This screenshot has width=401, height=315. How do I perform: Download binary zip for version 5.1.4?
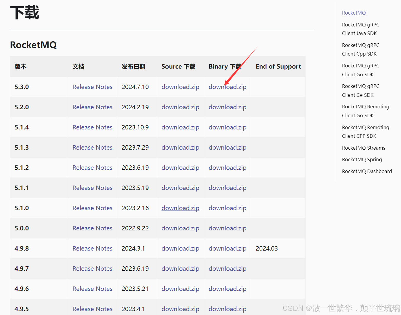click(x=227, y=127)
